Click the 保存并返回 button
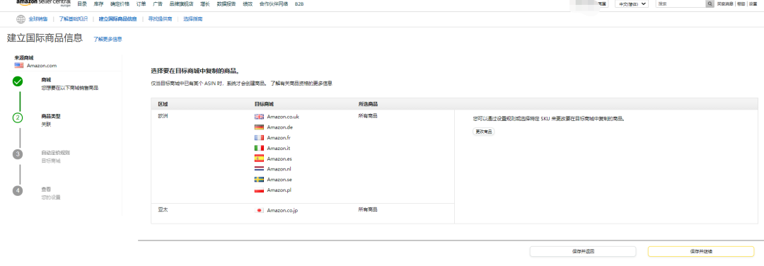This screenshot has height=266, width=764. pos(583,251)
